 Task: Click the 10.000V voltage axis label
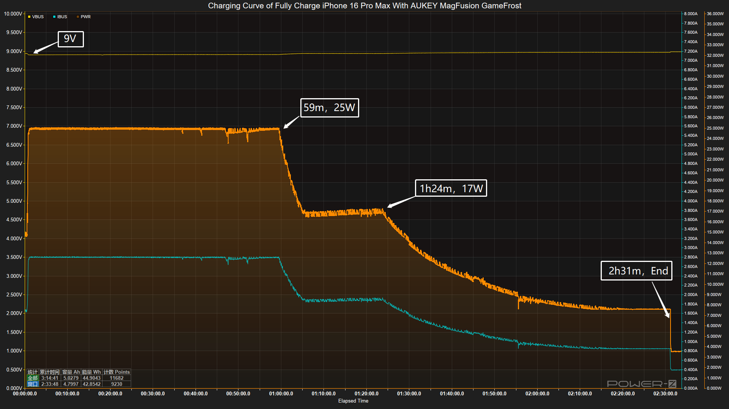point(13,14)
